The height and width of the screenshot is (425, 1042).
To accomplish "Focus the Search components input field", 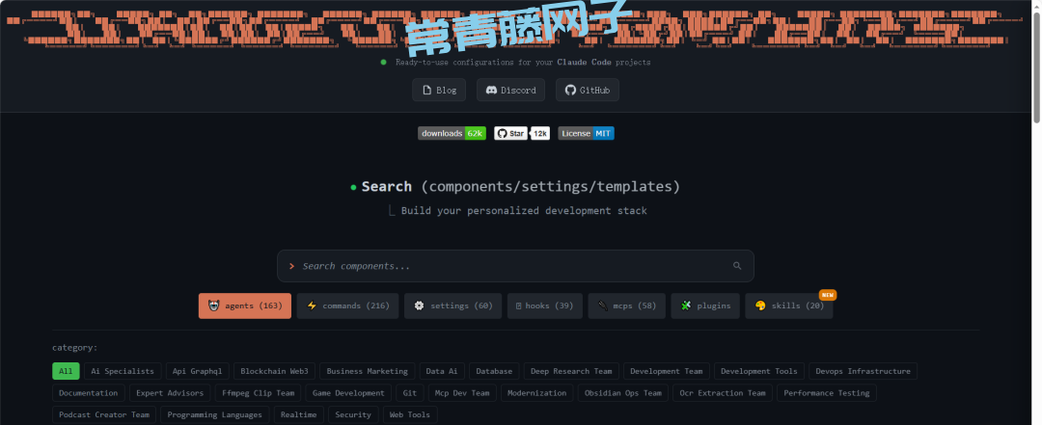I will pyautogui.click(x=502, y=266).
